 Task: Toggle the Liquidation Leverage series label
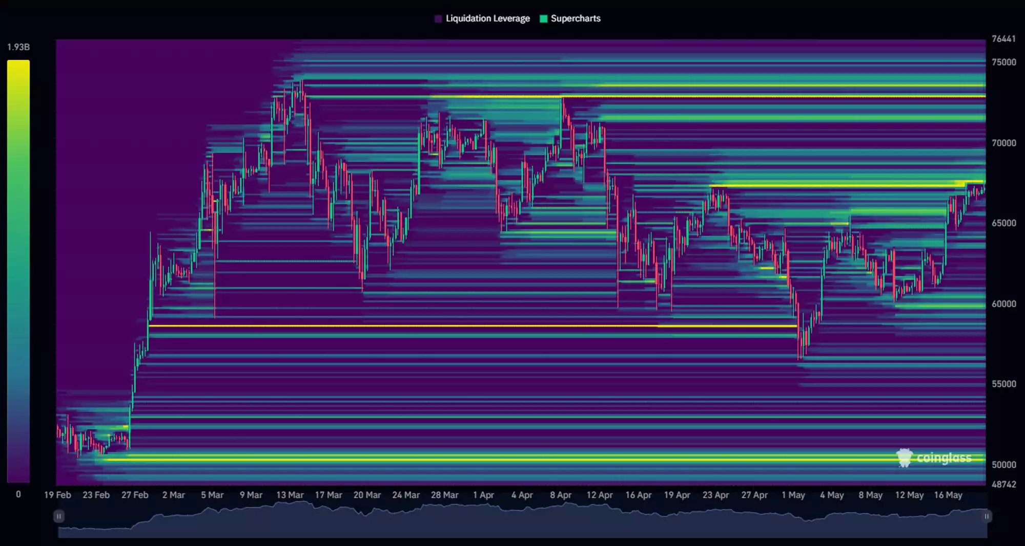[487, 19]
